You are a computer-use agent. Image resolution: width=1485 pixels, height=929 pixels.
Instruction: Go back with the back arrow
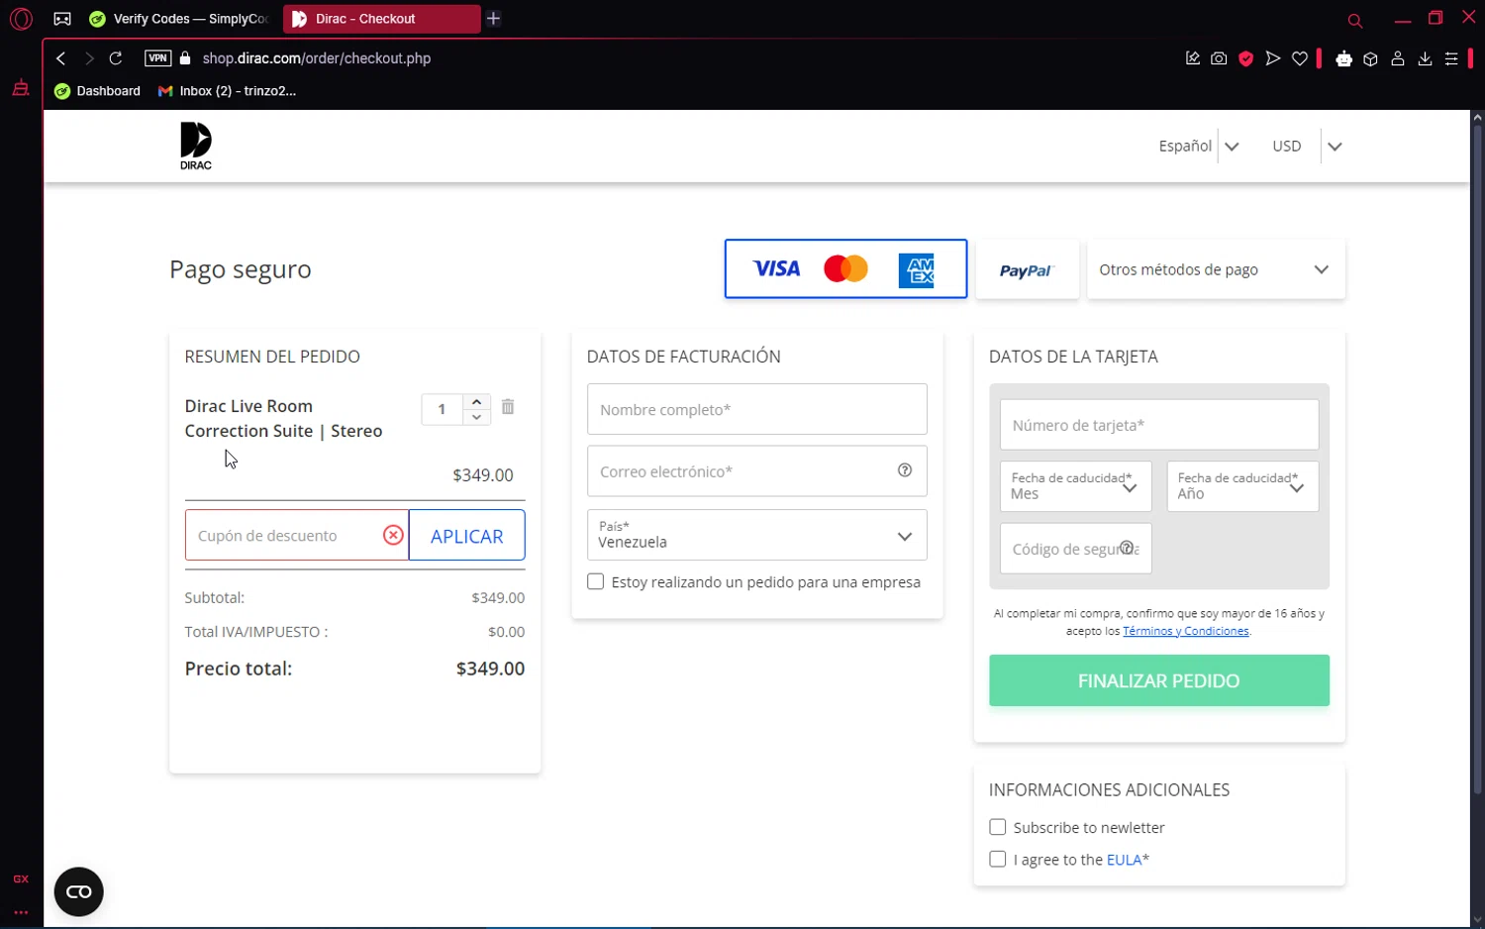[61, 58]
